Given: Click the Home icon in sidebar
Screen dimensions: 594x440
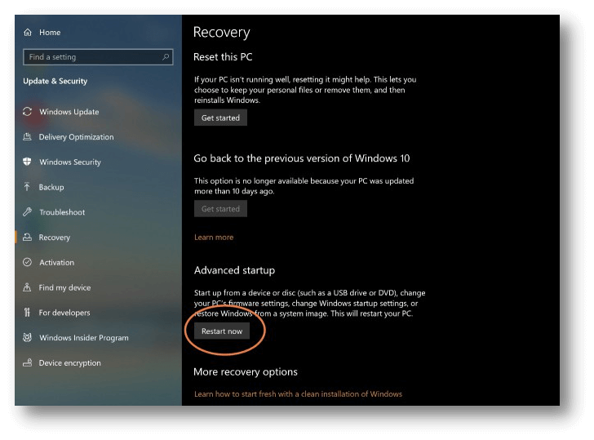Looking at the screenshot, I should (28, 33).
